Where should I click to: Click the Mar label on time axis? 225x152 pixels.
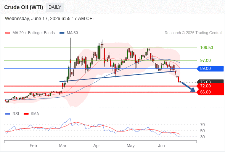point(63,146)
